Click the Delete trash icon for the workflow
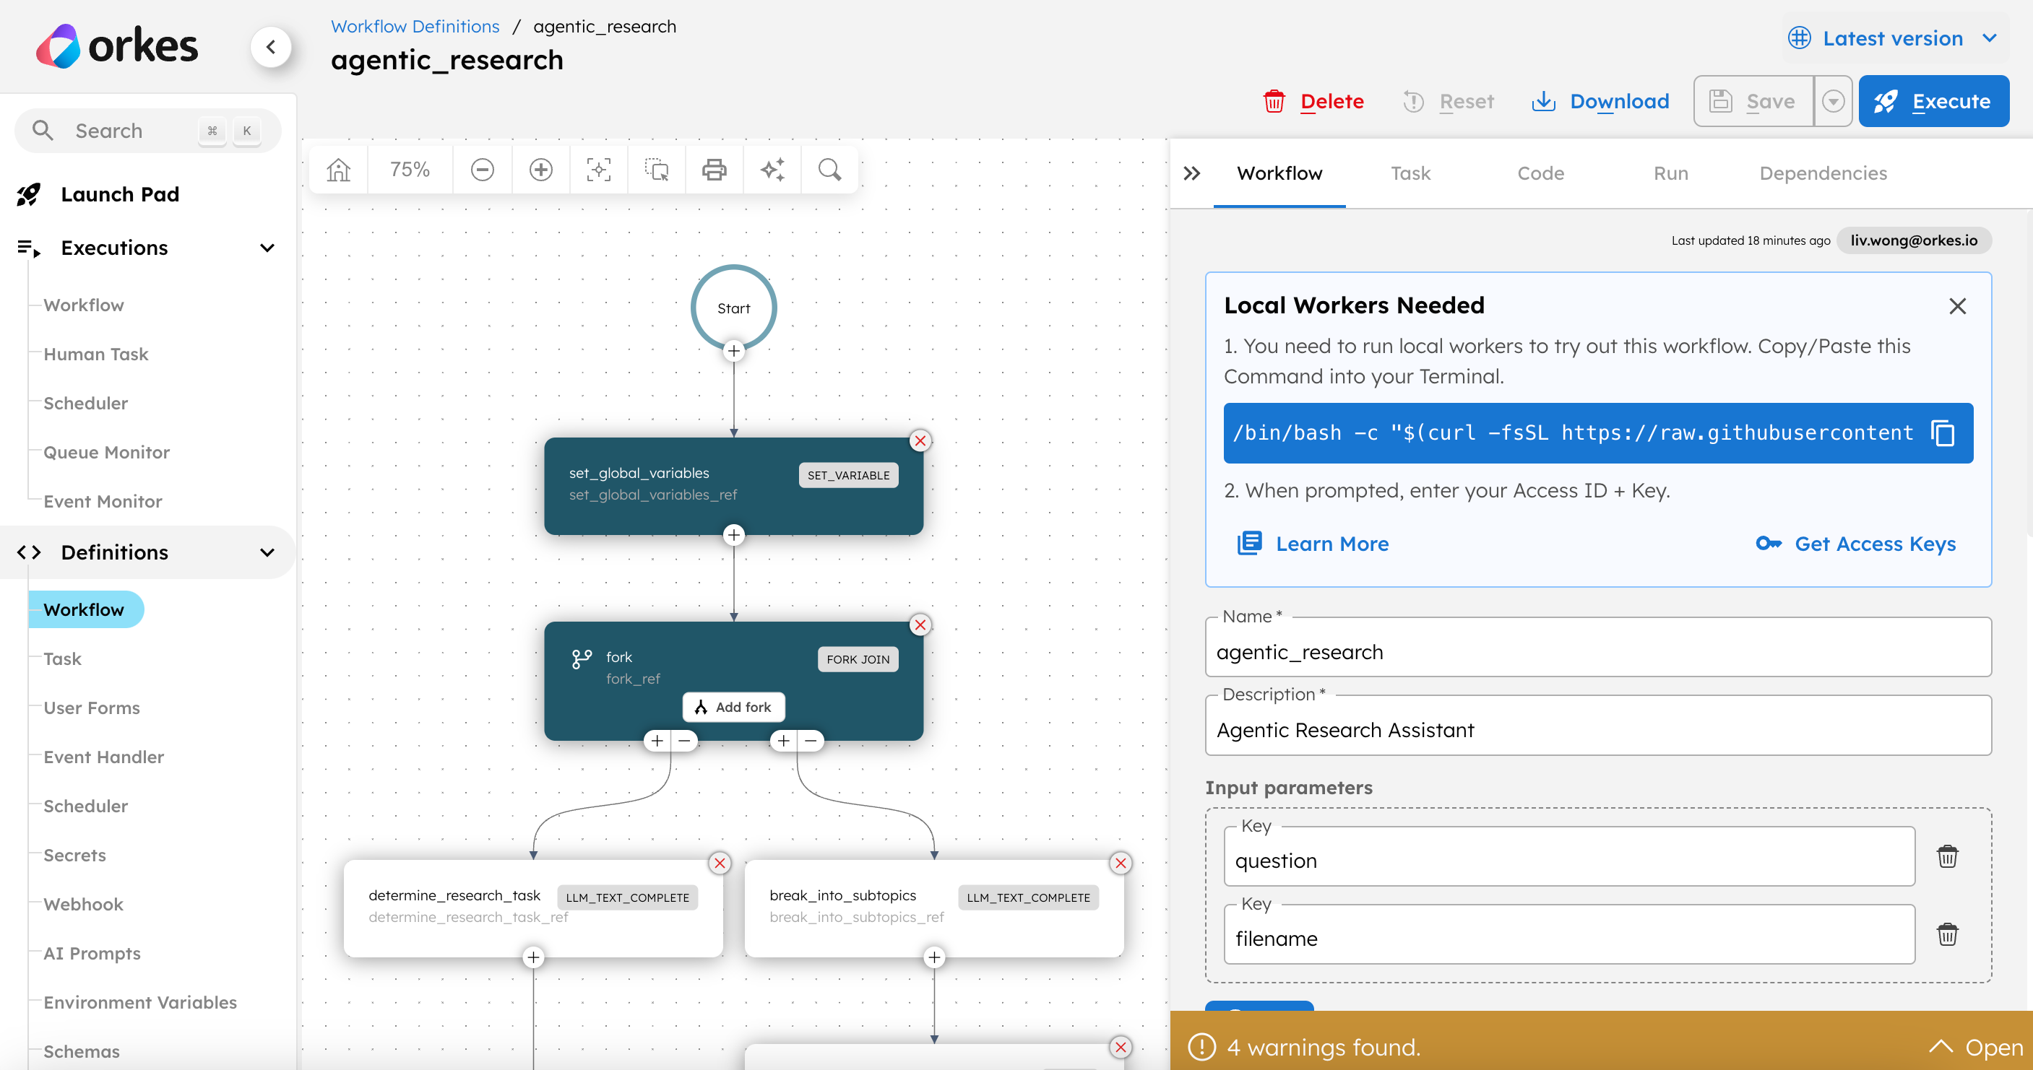 point(1274,101)
